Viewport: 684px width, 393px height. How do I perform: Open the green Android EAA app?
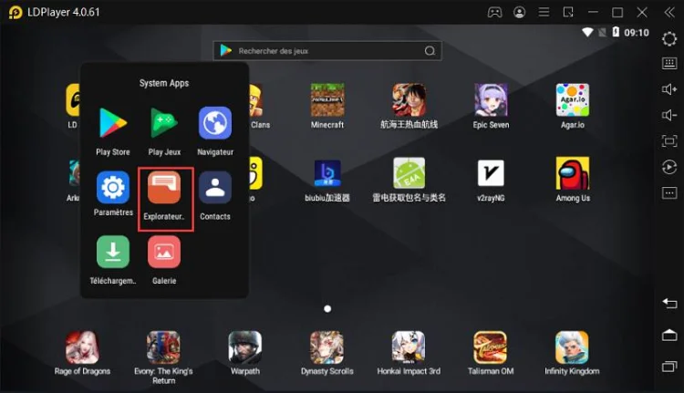409,173
